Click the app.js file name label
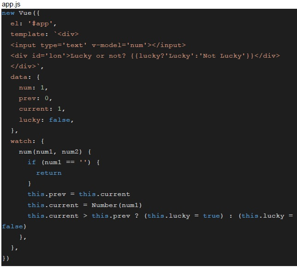 click(11, 4)
